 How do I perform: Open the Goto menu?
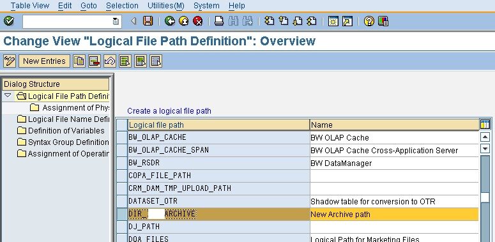click(89, 6)
